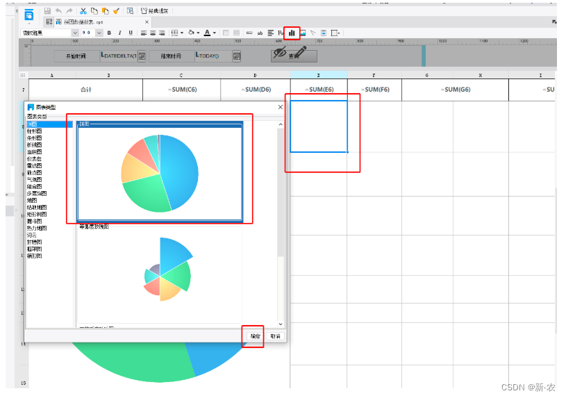This screenshot has width=566, height=398.
Task: Click the Copy icon
Action: [94, 11]
